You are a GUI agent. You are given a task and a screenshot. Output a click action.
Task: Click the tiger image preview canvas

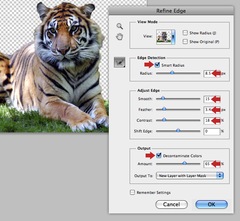coord(54,66)
